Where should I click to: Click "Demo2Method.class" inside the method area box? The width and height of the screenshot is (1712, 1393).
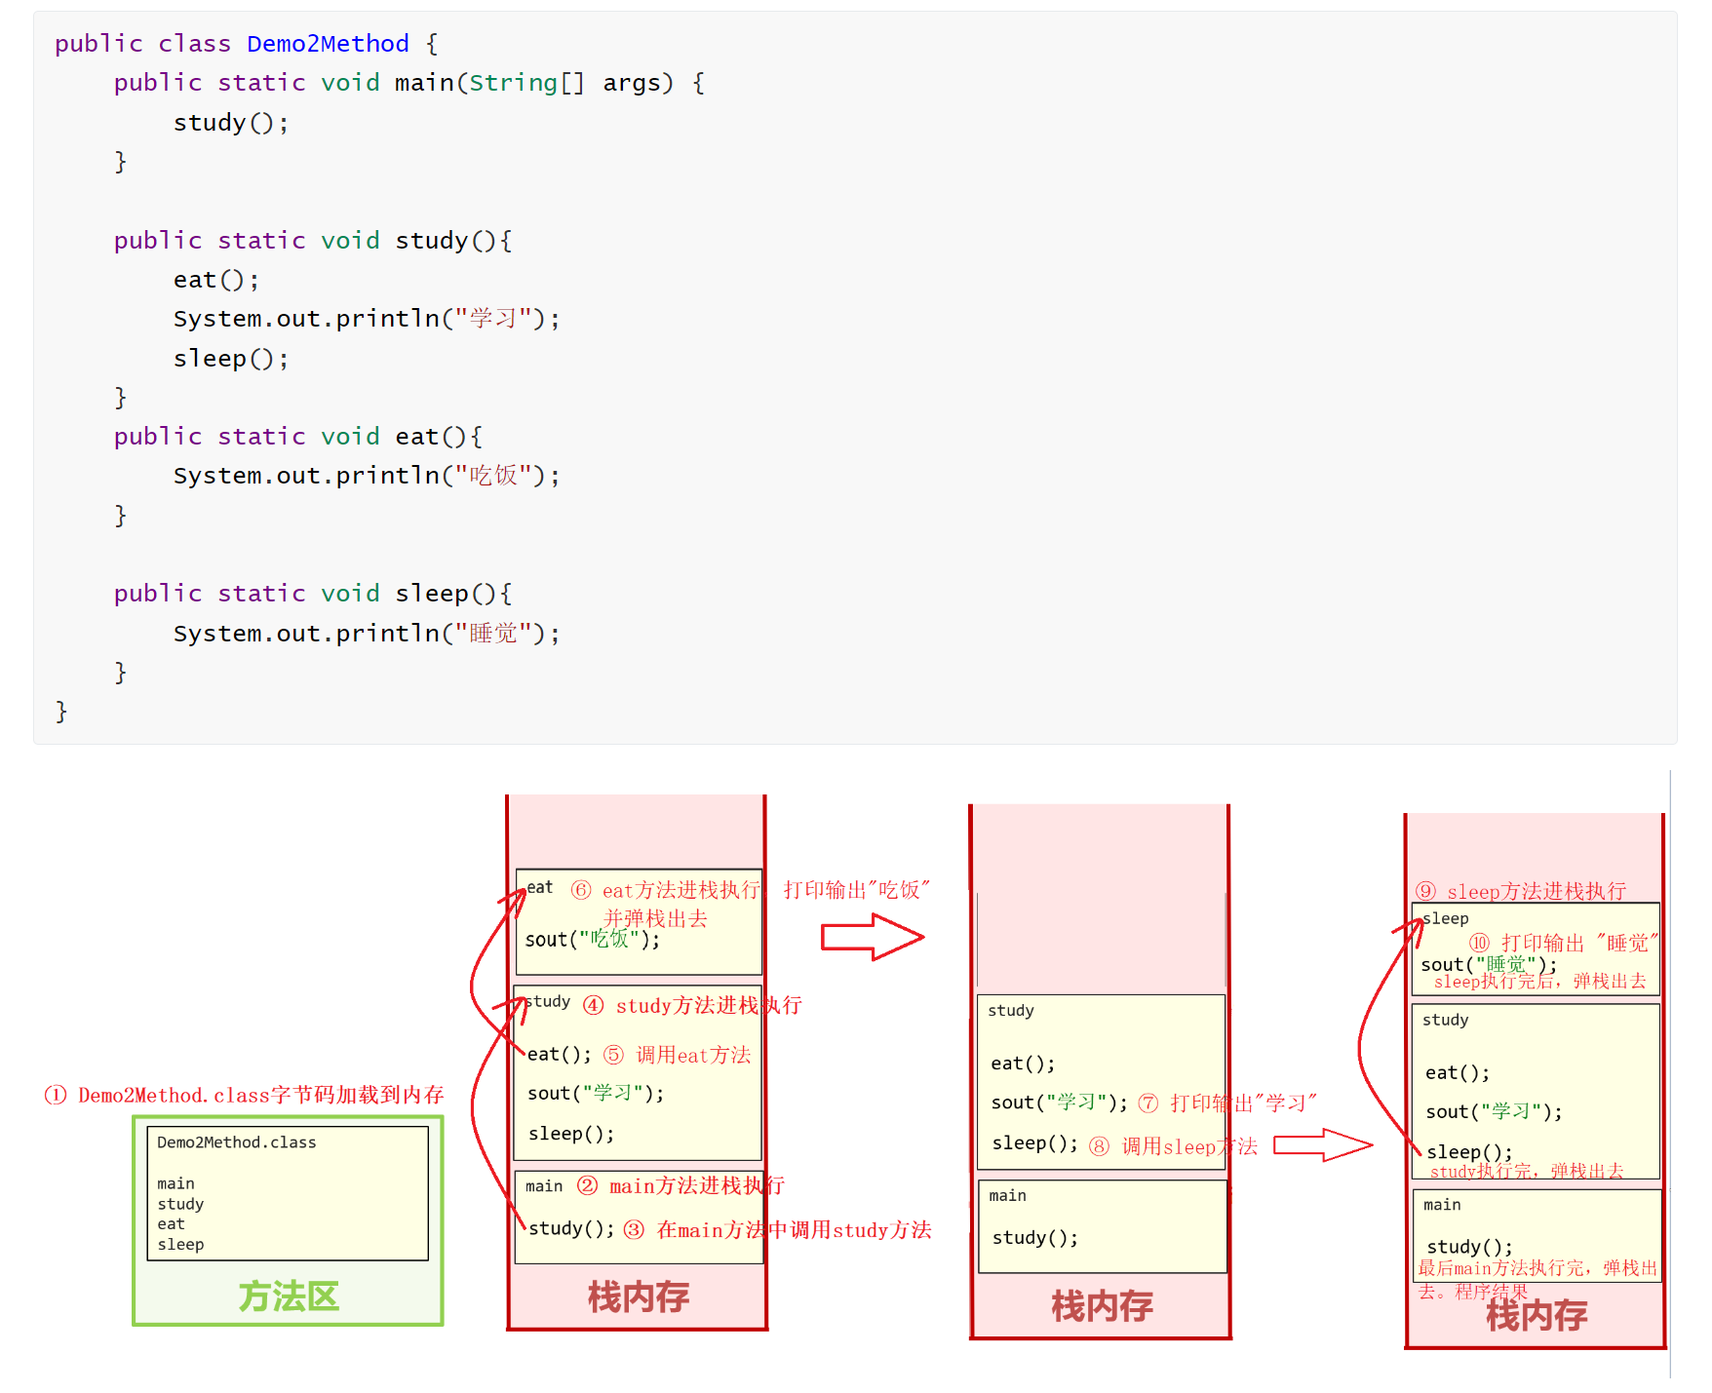click(236, 1142)
